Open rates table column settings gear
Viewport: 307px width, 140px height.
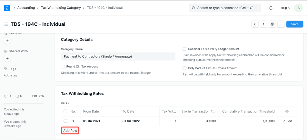pos(287,112)
